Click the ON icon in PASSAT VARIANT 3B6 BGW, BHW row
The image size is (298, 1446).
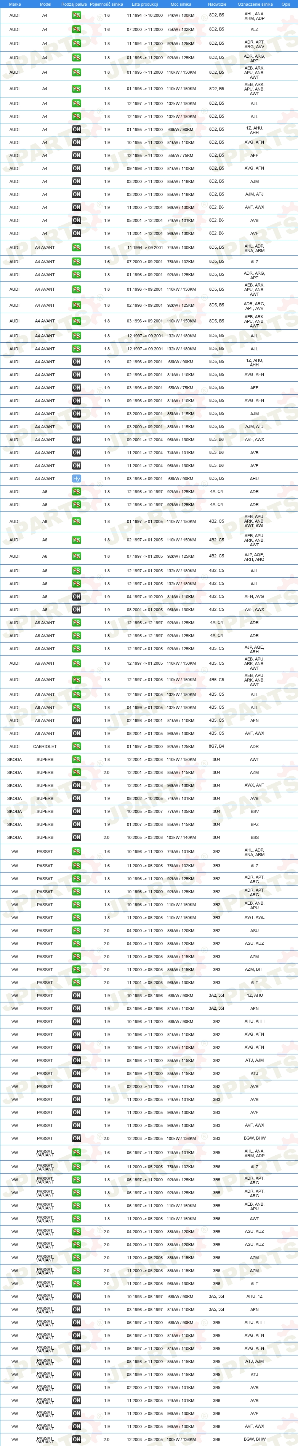[77, 1439]
